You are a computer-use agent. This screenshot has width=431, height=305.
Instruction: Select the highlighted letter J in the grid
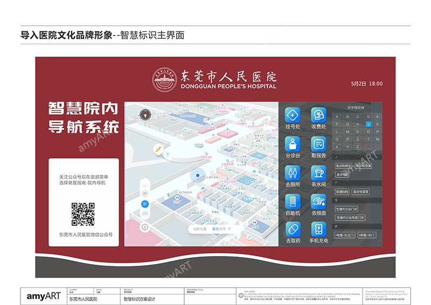tap(369, 124)
